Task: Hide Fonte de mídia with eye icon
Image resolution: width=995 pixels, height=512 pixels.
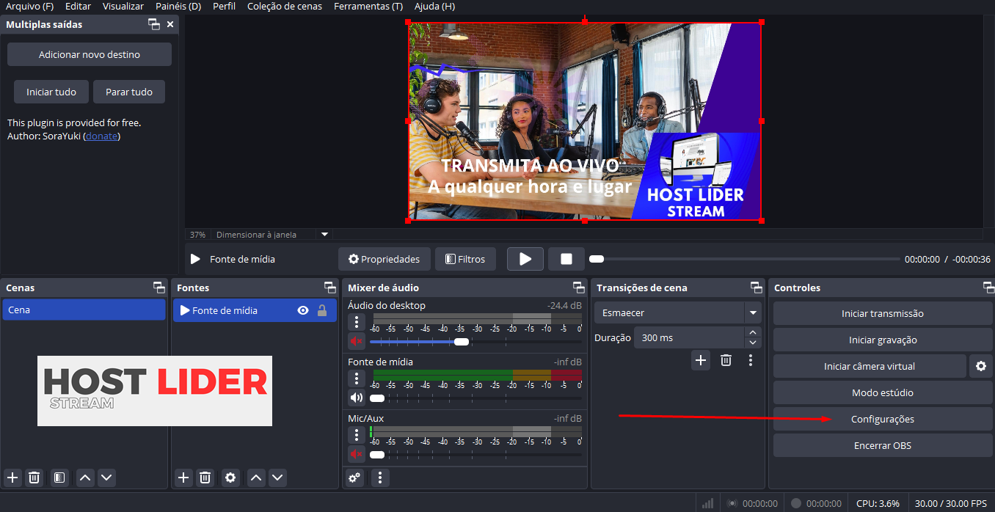Action: [x=303, y=310]
